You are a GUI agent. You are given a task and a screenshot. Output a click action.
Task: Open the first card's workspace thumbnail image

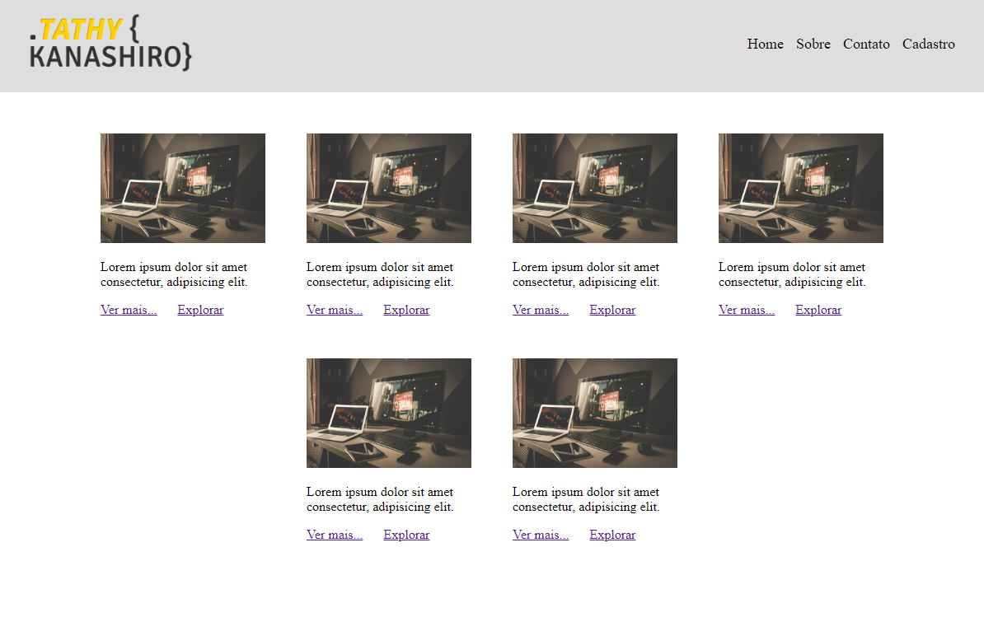coord(182,188)
